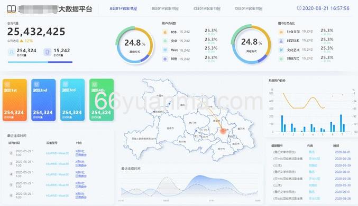358x206 pixels.
Task: Click the 社会文学 category icon
Action: 281,32
